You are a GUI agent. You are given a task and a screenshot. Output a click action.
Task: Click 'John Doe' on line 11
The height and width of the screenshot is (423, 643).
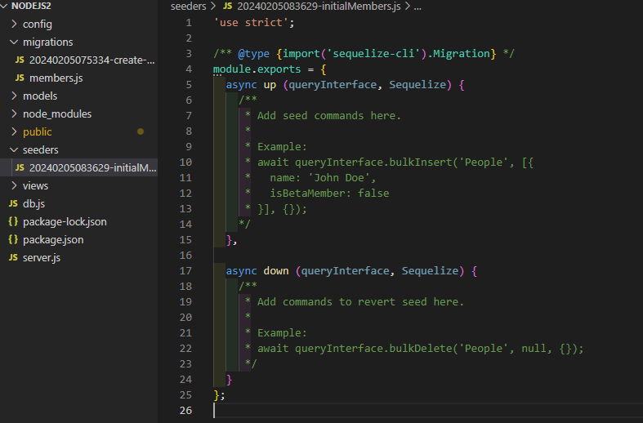(x=342, y=178)
